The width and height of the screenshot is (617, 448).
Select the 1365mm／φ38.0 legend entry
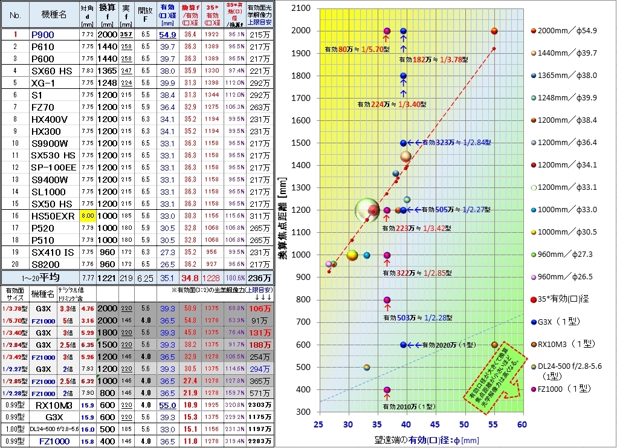[563, 76]
